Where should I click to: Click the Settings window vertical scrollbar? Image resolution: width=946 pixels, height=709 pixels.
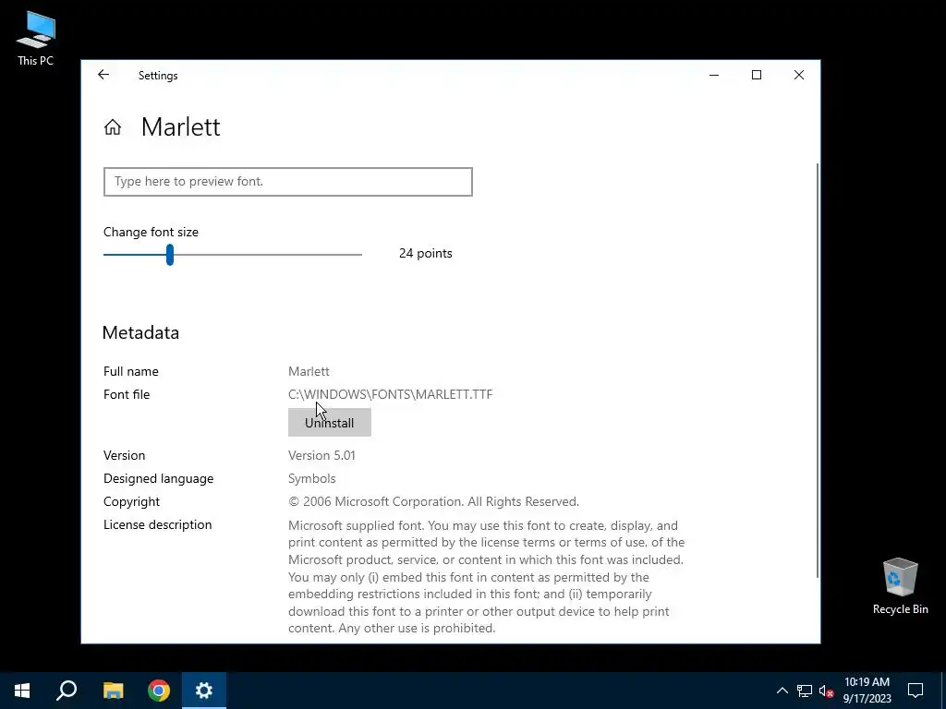point(818,370)
